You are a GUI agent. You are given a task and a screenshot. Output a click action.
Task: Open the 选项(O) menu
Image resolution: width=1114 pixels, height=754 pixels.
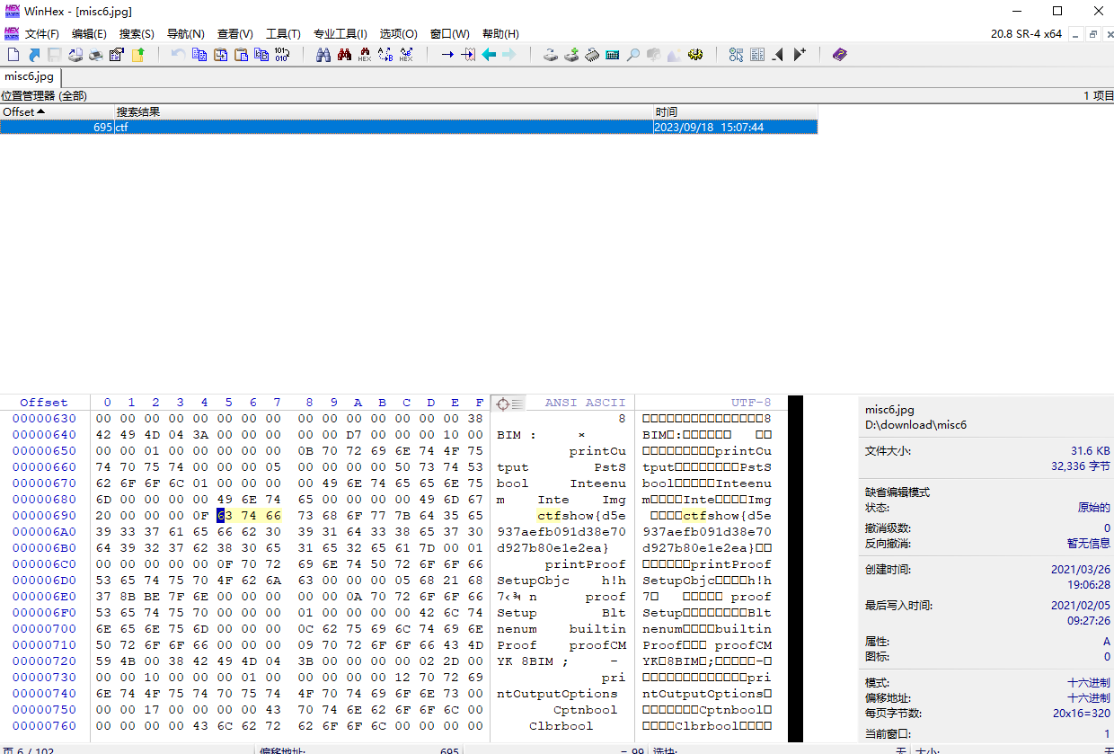(x=398, y=34)
